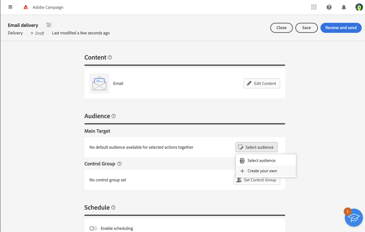Click the Edit Content button

[262, 83]
